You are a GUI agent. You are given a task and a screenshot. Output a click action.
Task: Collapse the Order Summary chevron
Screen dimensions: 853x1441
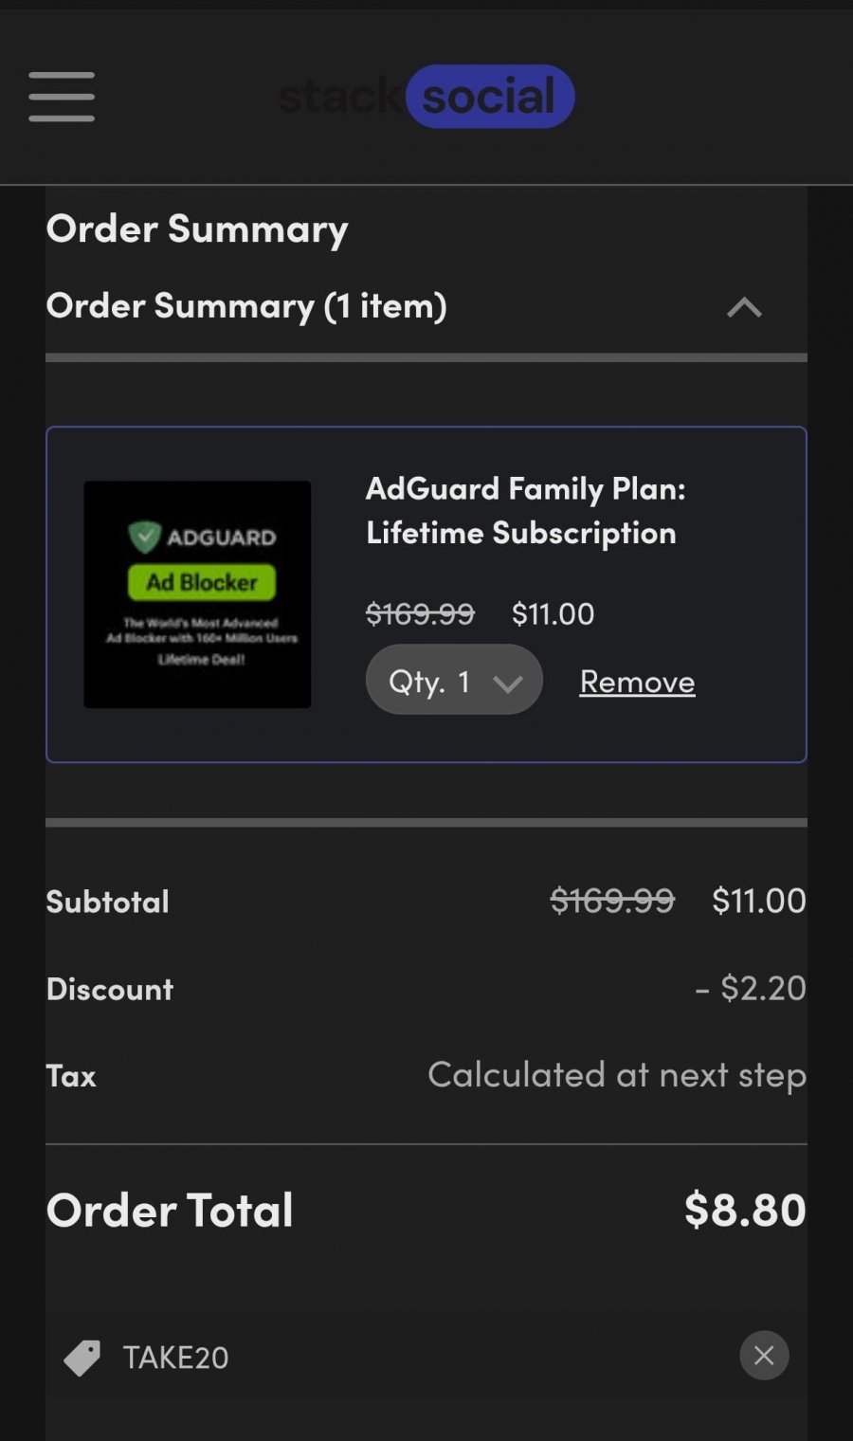(x=744, y=307)
